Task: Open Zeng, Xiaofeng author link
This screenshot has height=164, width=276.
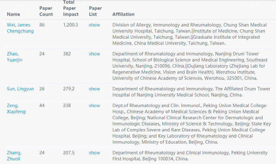Action: tap(16, 109)
